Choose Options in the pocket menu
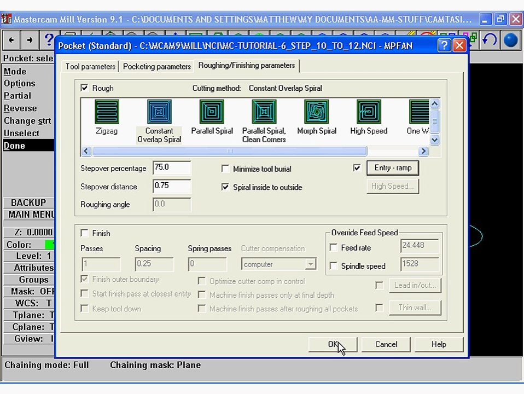 point(19,83)
